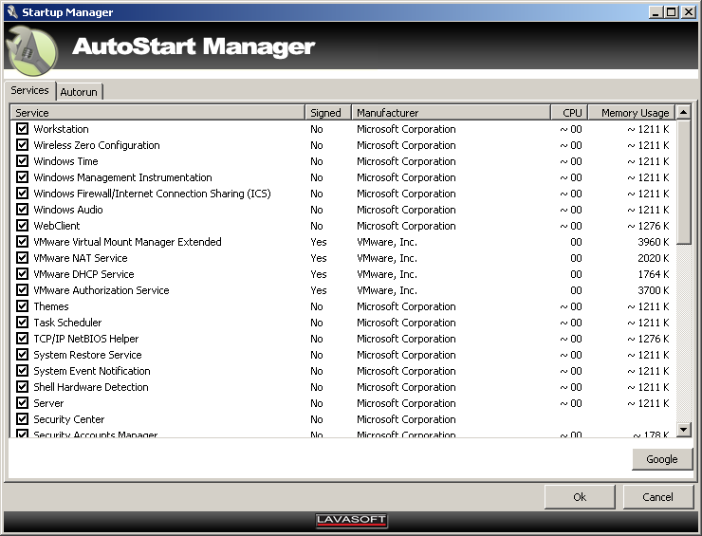Uncheck the Windows Audio checkbox
Image resolution: width=702 pixels, height=536 pixels.
click(x=22, y=209)
